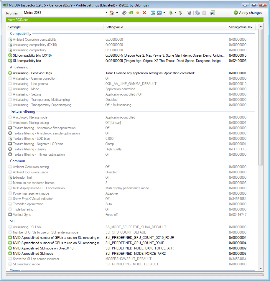Select the 'Triple buffering' setting row
Image resolution: width=270 pixels, height=281 pixels.
click(132, 209)
